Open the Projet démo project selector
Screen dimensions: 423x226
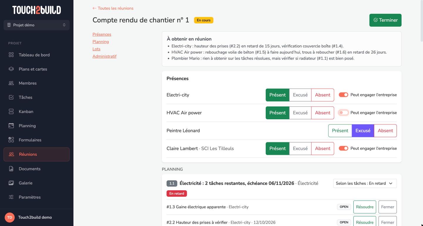pos(37,25)
